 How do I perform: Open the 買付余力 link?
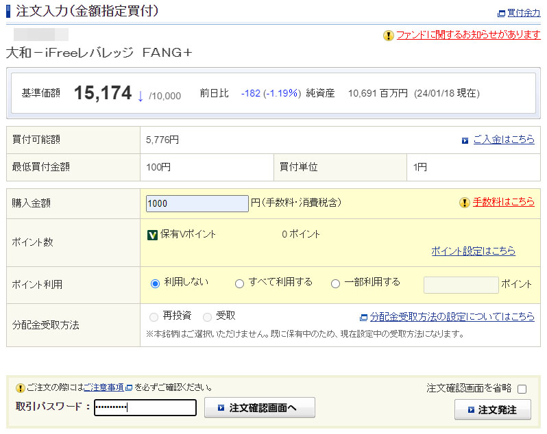tap(524, 13)
